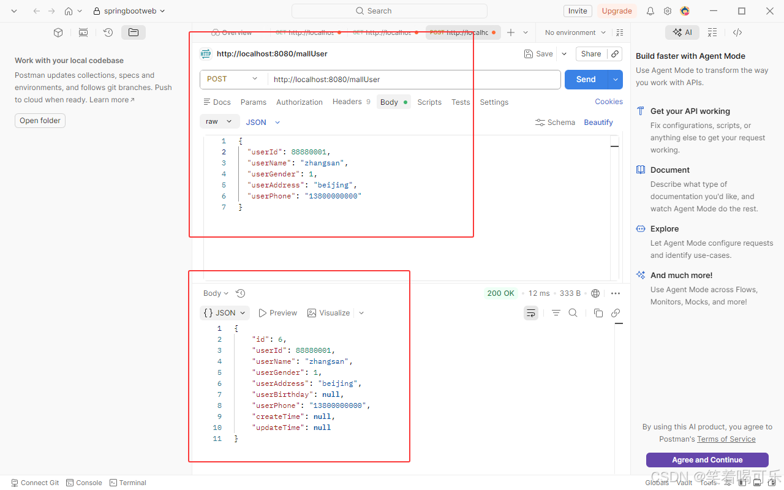Click the Invite button
The image size is (784, 490).
578,11
